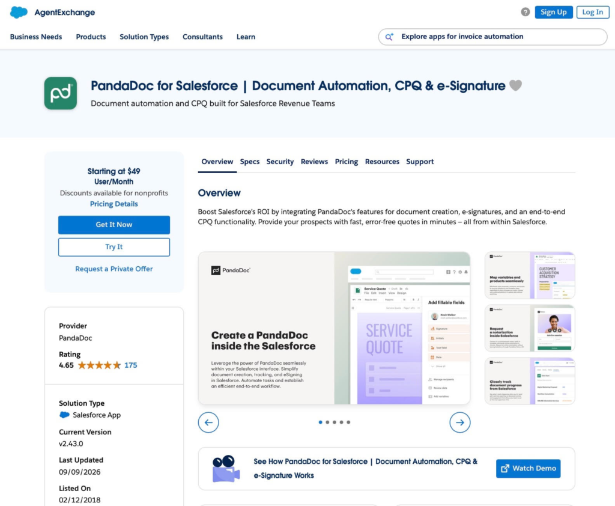
Task: Select the second carousel dot
Action: [x=327, y=422]
